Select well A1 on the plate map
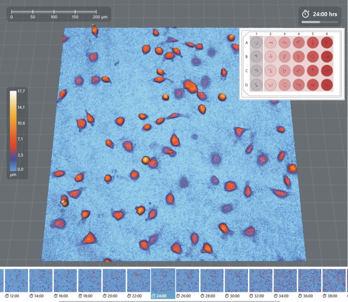The image size is (348, 302). pyautogui.click(x=256, y=42)
